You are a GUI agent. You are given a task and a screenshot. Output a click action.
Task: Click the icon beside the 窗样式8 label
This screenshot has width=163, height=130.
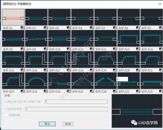23,49
